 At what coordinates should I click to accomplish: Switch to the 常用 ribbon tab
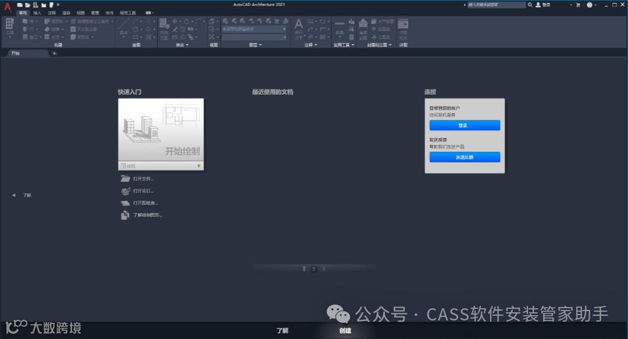coord(23,13)
